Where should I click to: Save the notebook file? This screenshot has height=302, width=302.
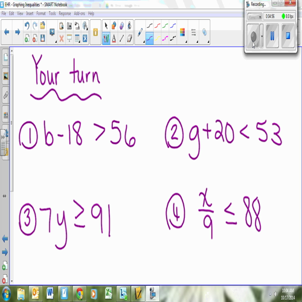coord(42,38)
